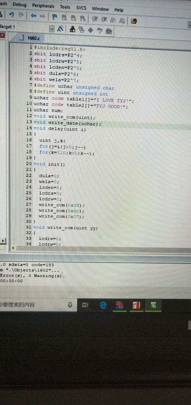191x405 pixels.
Task: Open Microsoft Edge from the taskbar
Action: (103, 305)
